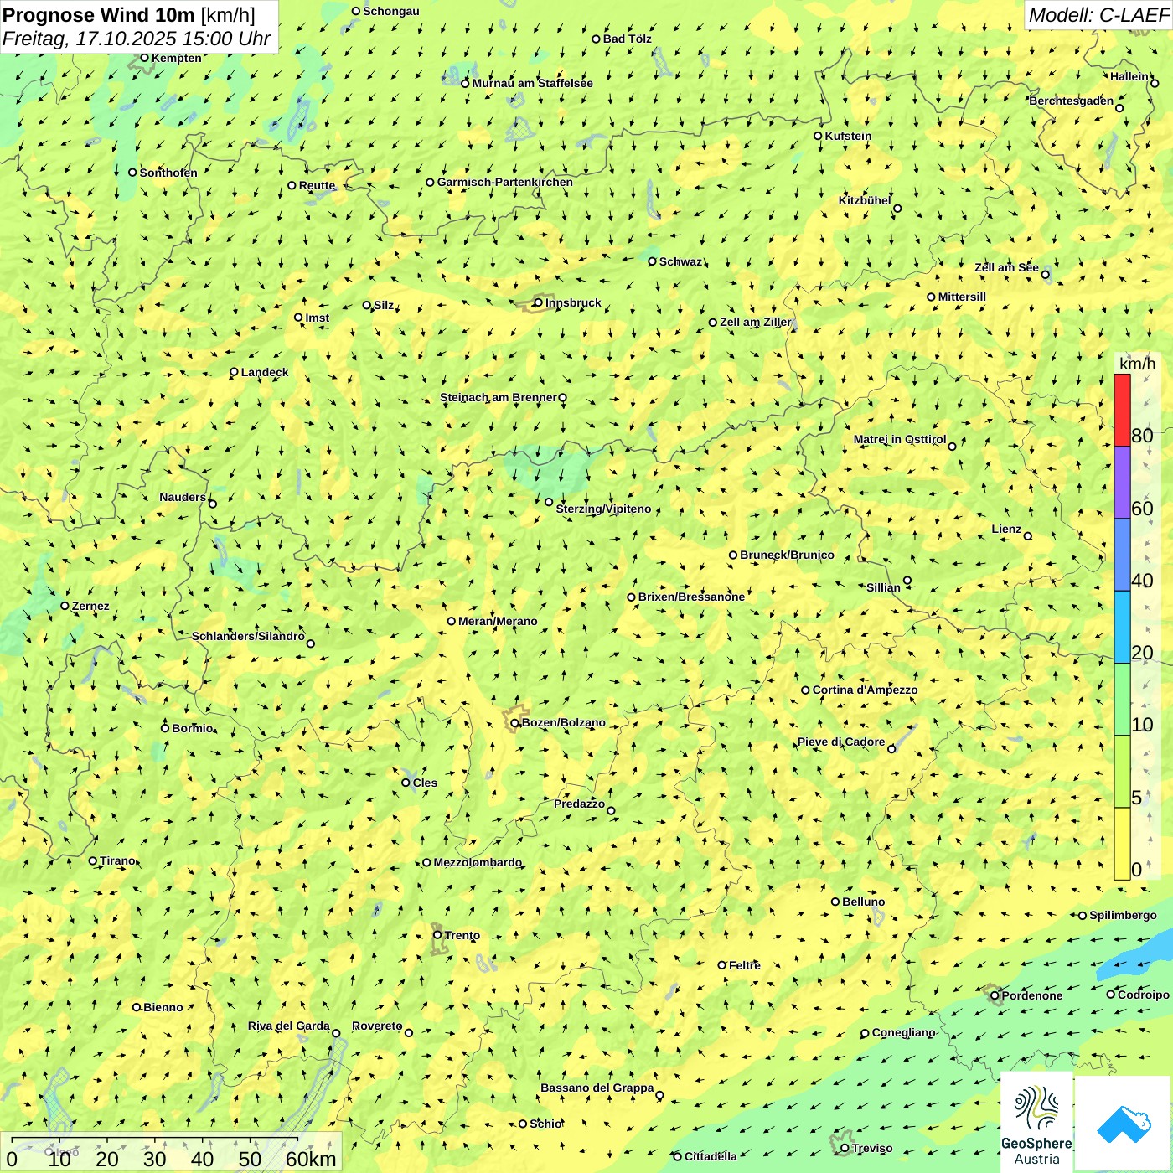
Task: Click the Schlanders/Silandro label
Action: click(248, 636)
